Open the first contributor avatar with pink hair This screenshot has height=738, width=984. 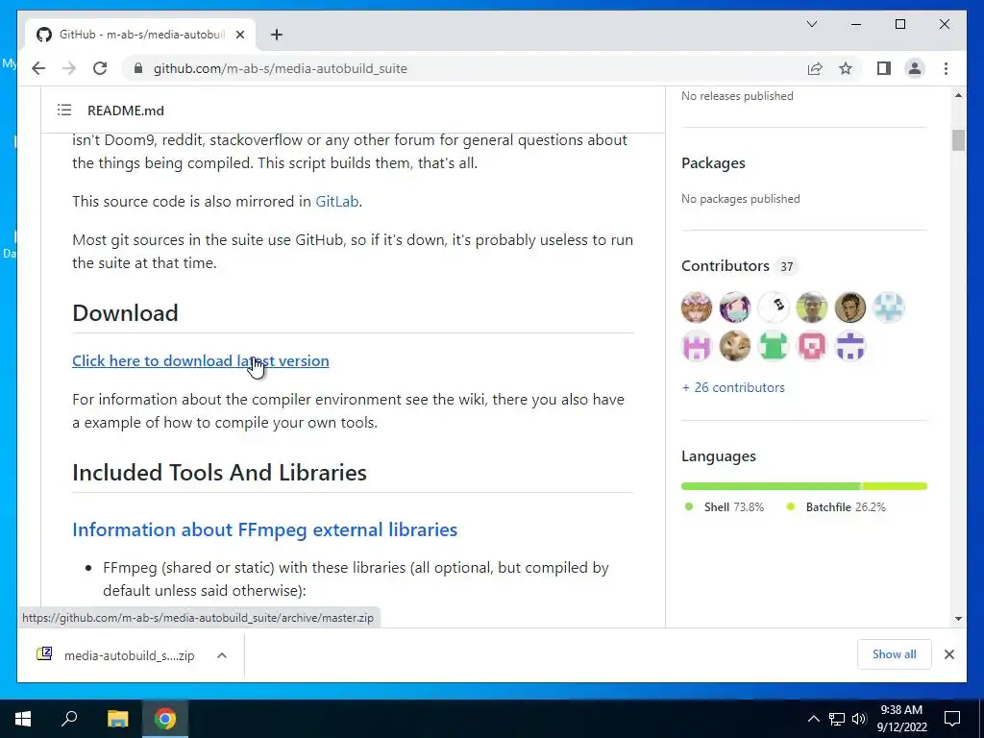click(x=697, y=307)
